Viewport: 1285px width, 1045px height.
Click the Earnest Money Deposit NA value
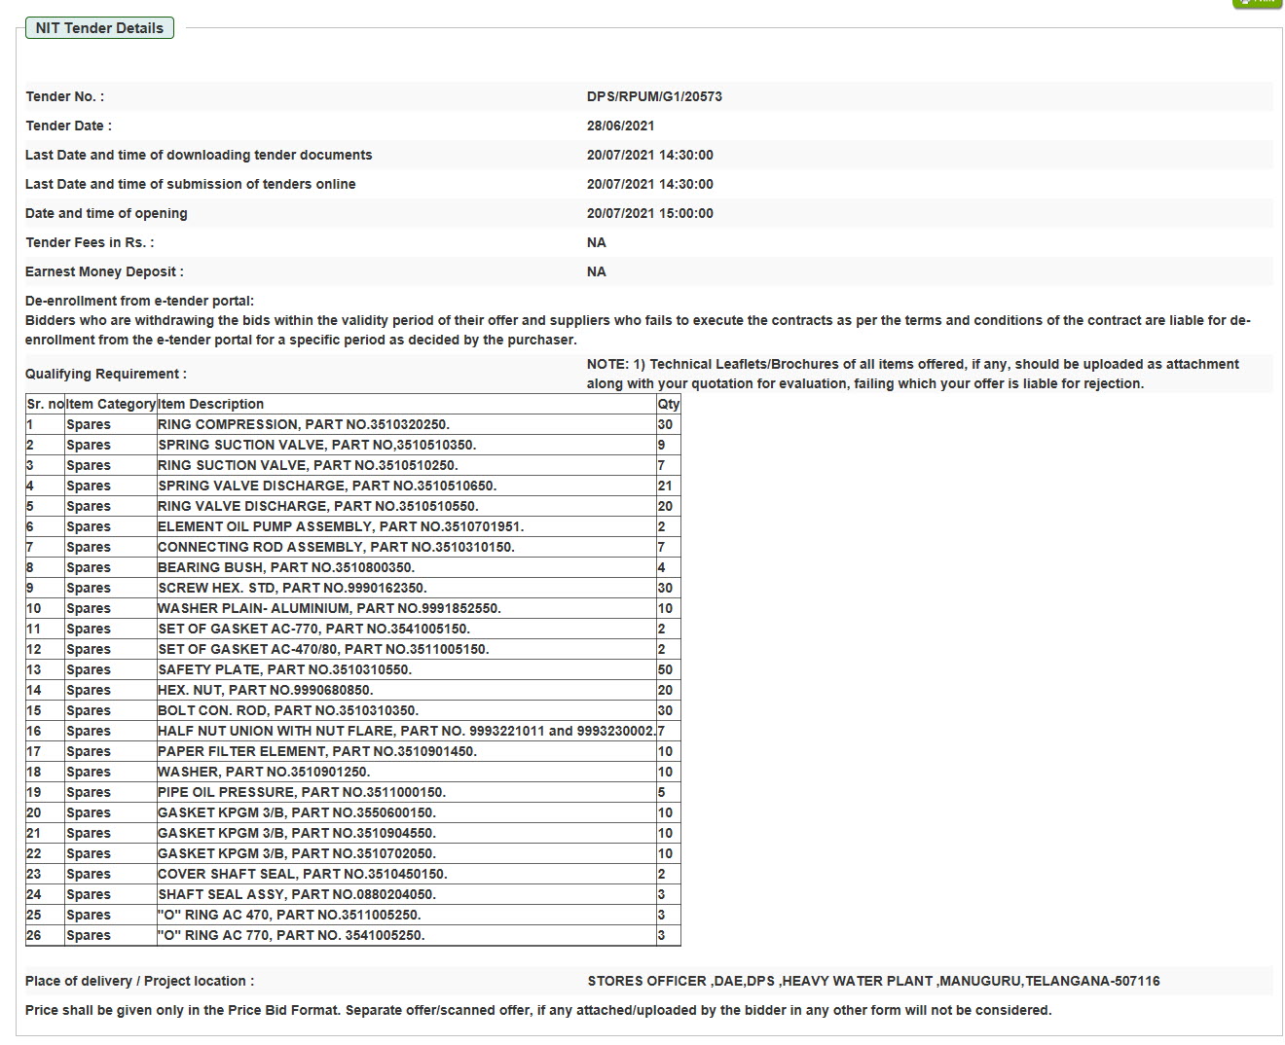(x=596, y=271)
